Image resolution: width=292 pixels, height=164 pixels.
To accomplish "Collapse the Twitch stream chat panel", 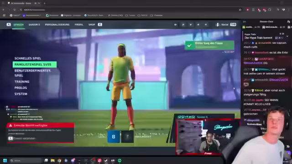I will (245, 21).
